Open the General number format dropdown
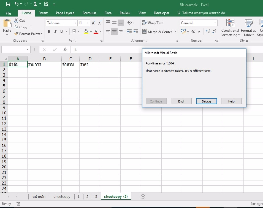This screenshot has height=208, width=263. (215, 23)
